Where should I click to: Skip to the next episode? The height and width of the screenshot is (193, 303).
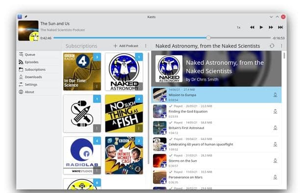pos(280,27)
